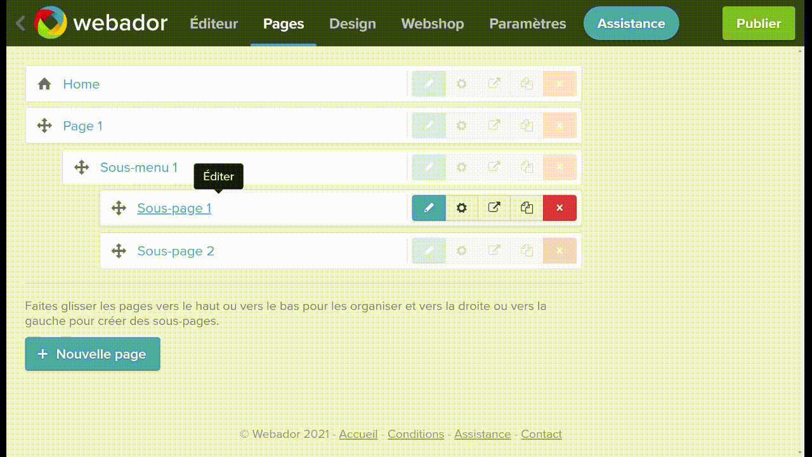
Task: Delete Home page red X icon
Action: coord(560,84)
